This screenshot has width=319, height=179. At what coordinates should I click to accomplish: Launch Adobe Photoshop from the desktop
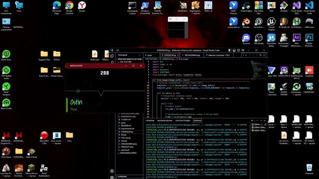(x=309, y=40)
